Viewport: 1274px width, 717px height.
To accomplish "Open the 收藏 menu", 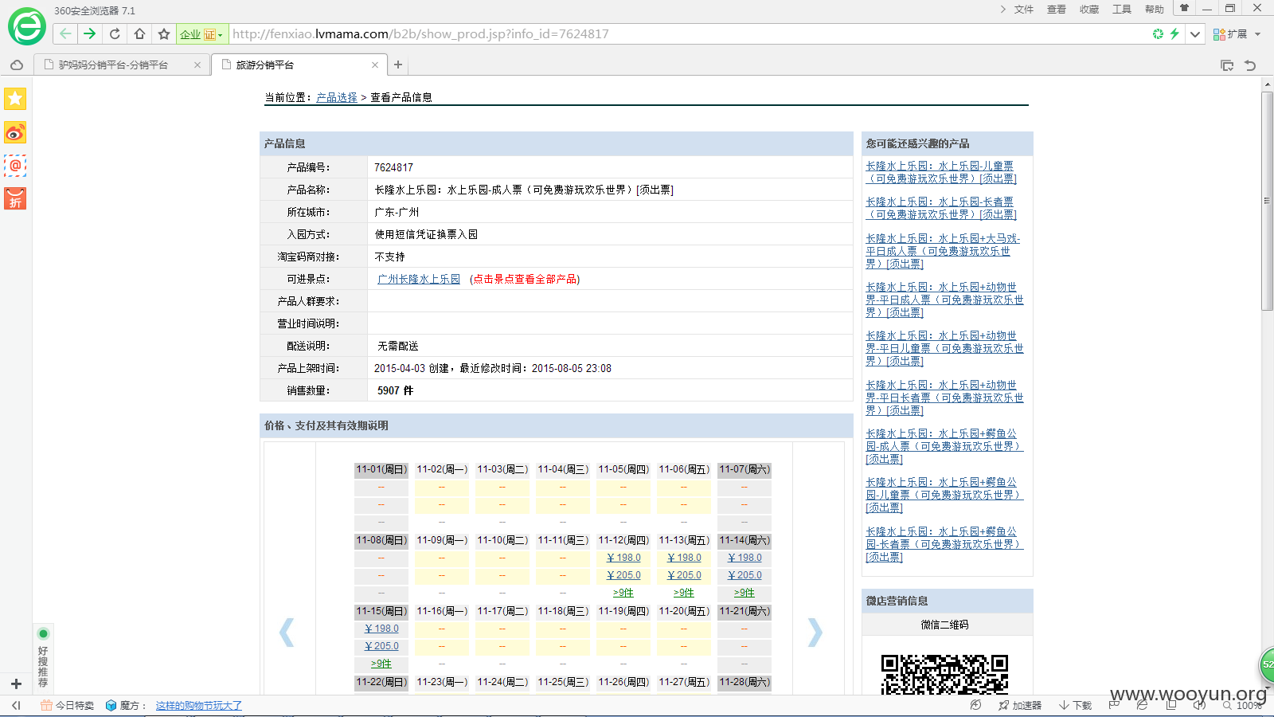I will [x=1089, y=10].
